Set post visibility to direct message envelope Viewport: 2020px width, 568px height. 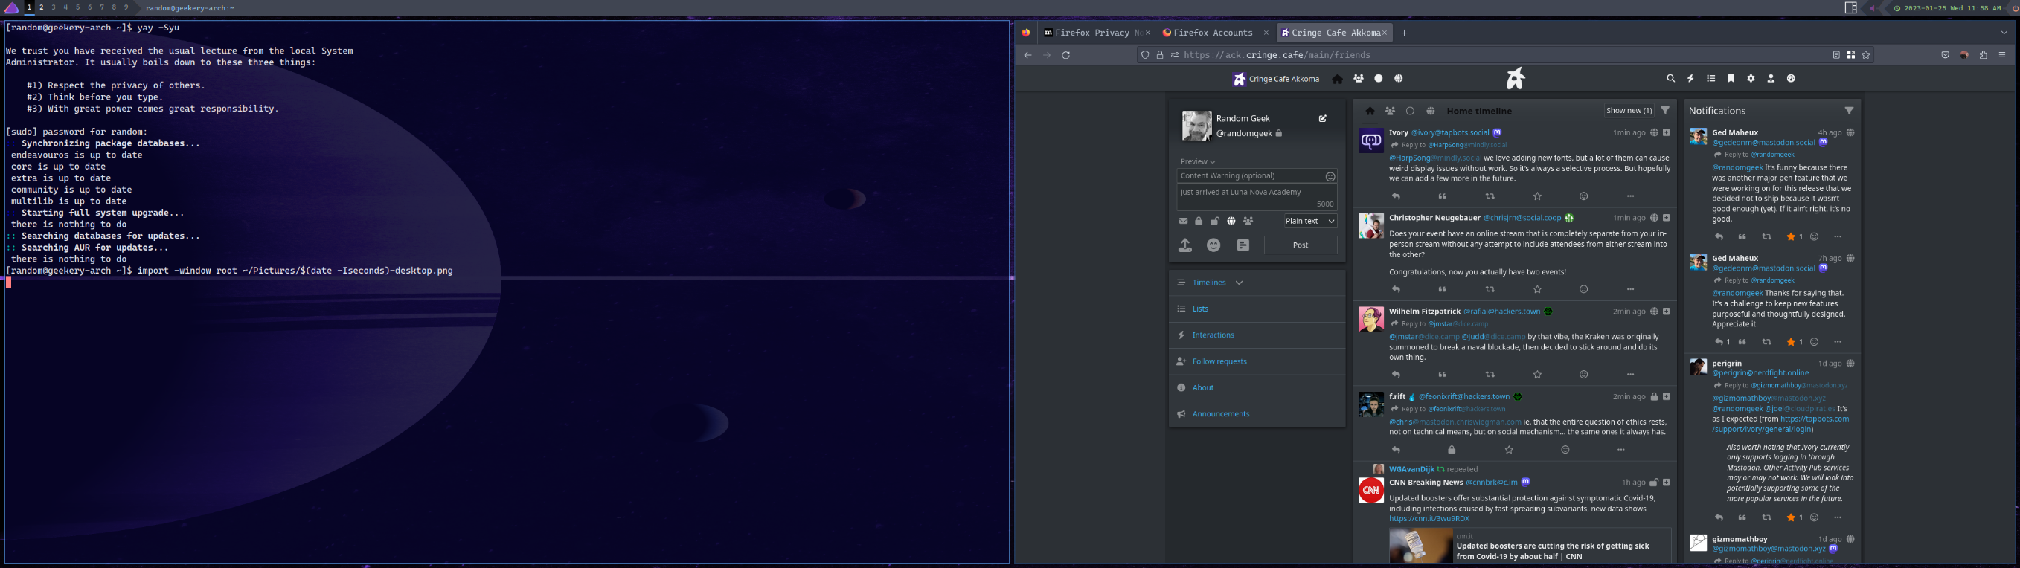coord(1183,222)
